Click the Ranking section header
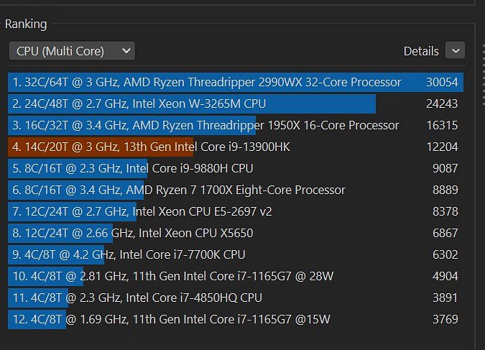485x350 pixels. coord(26,24)
